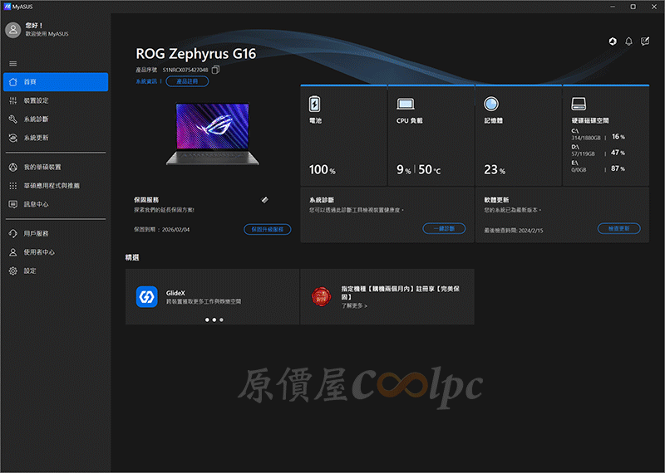The image size is (665, 473).
Task: Copy the product serial number
Action: point(215,70)
